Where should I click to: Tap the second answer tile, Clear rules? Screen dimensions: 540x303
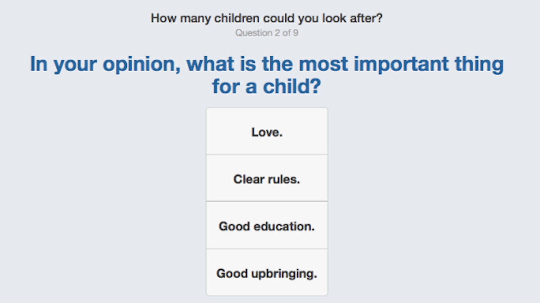(x=267, y=178)
